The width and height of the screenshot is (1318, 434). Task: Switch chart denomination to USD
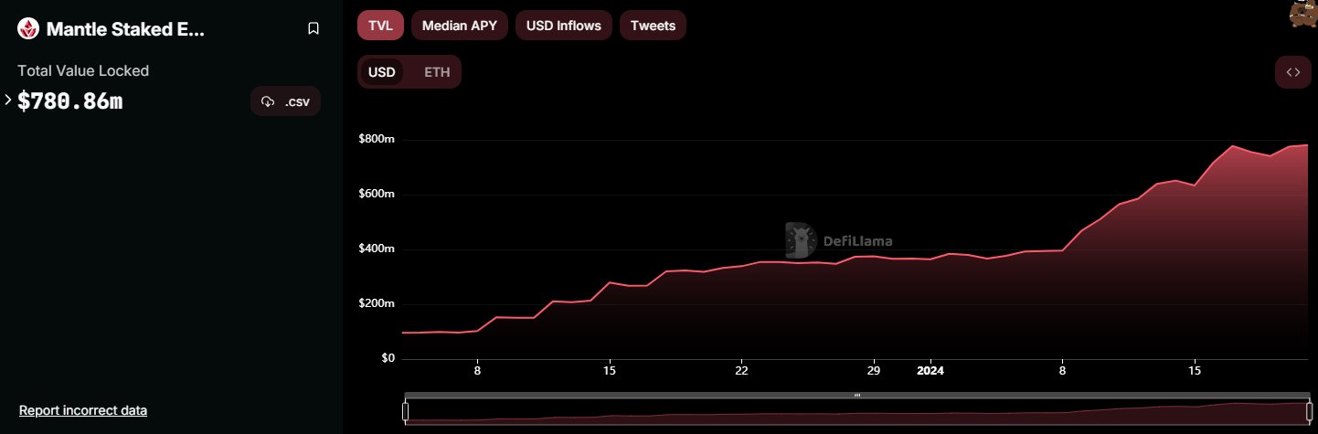382,72
